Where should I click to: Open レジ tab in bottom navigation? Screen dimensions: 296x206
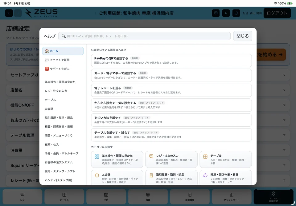point(22,197)
